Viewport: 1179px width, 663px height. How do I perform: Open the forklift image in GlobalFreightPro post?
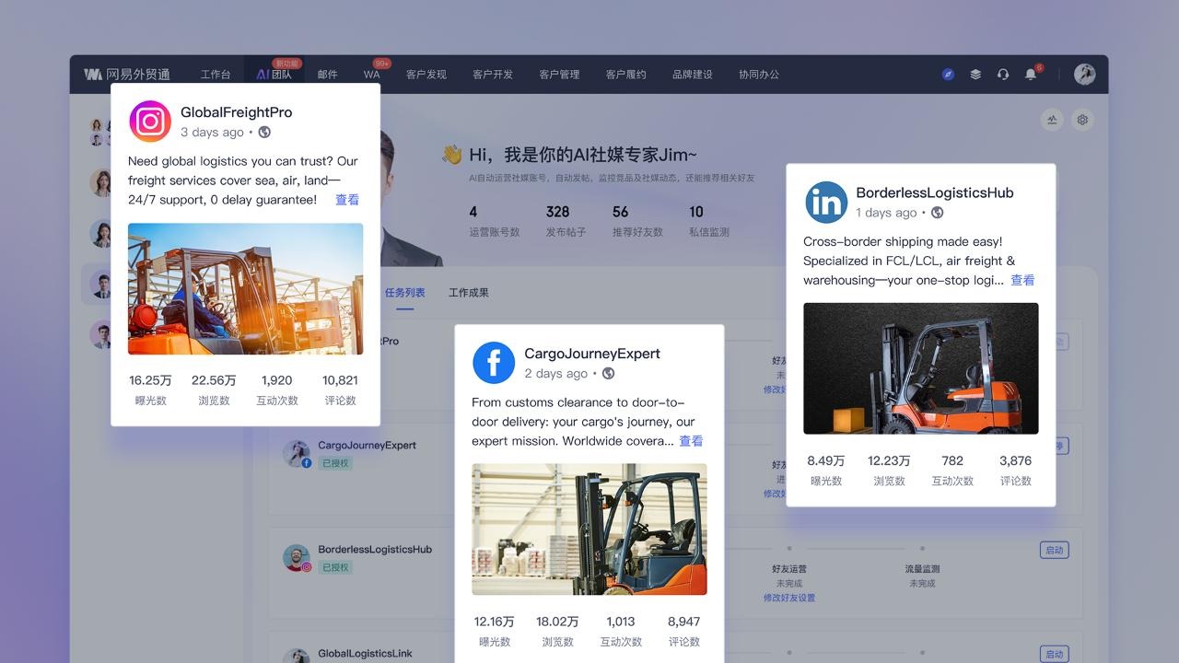245,288
